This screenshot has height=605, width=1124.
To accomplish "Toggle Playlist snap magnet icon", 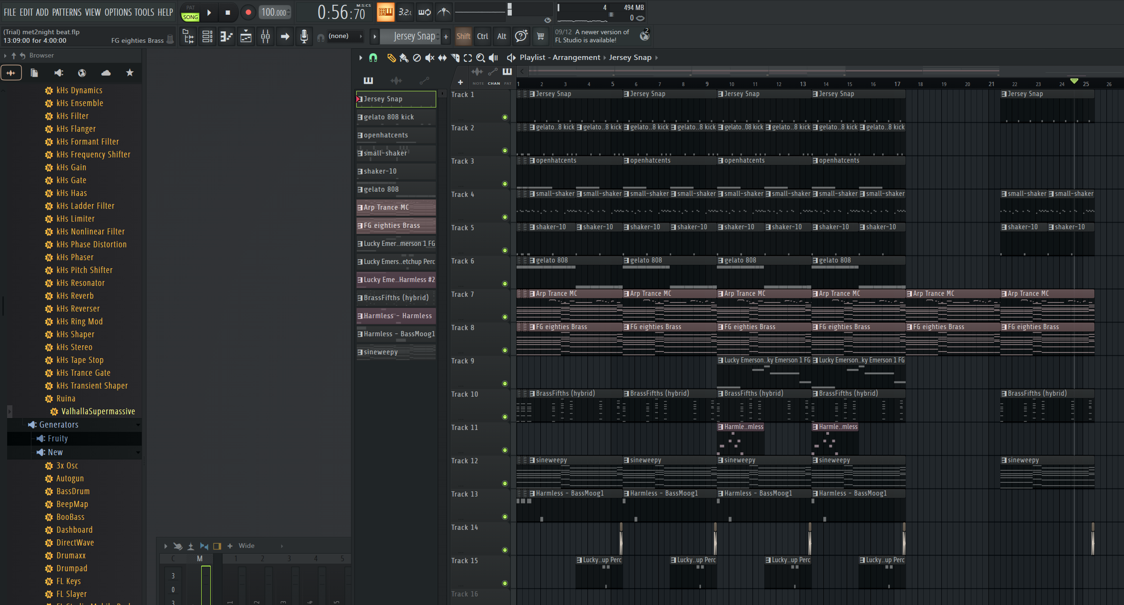I will coord(373,58).
